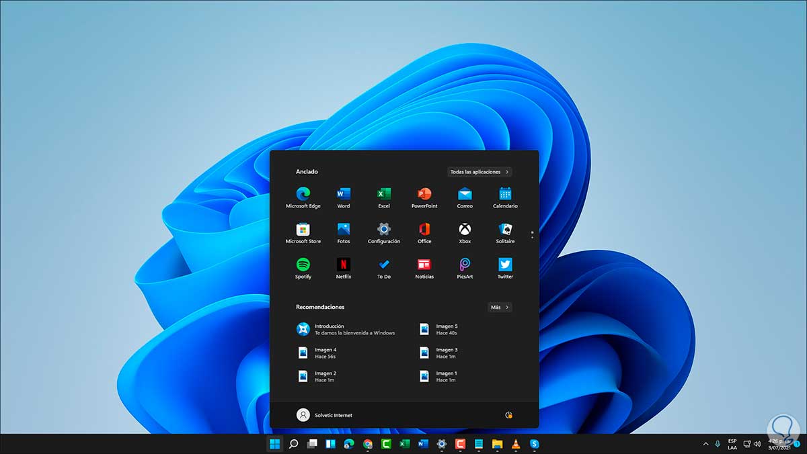Open recommended file Imagen 4

[317, 353]
